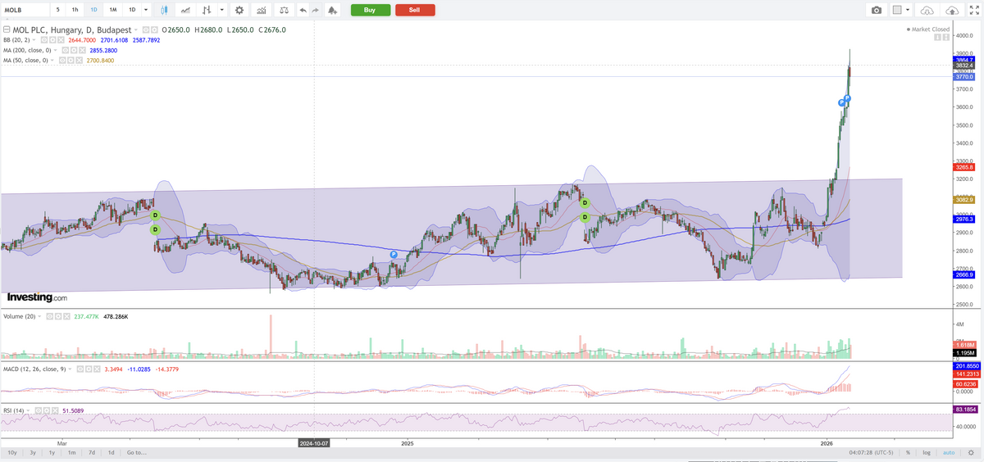Take a chart snapshot with camera icon
984x462 pixels.
pos(877,10)
